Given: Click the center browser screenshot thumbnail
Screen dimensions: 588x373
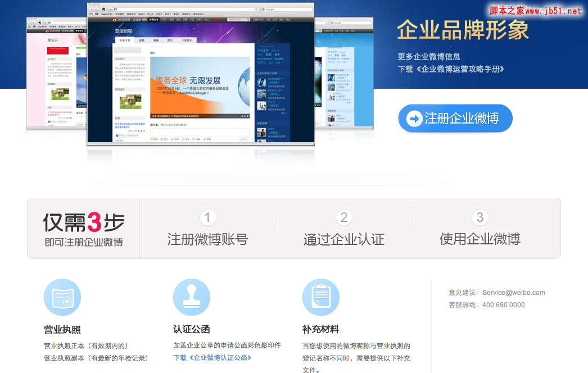Looking at the screenshot, I should coord(201,74).
